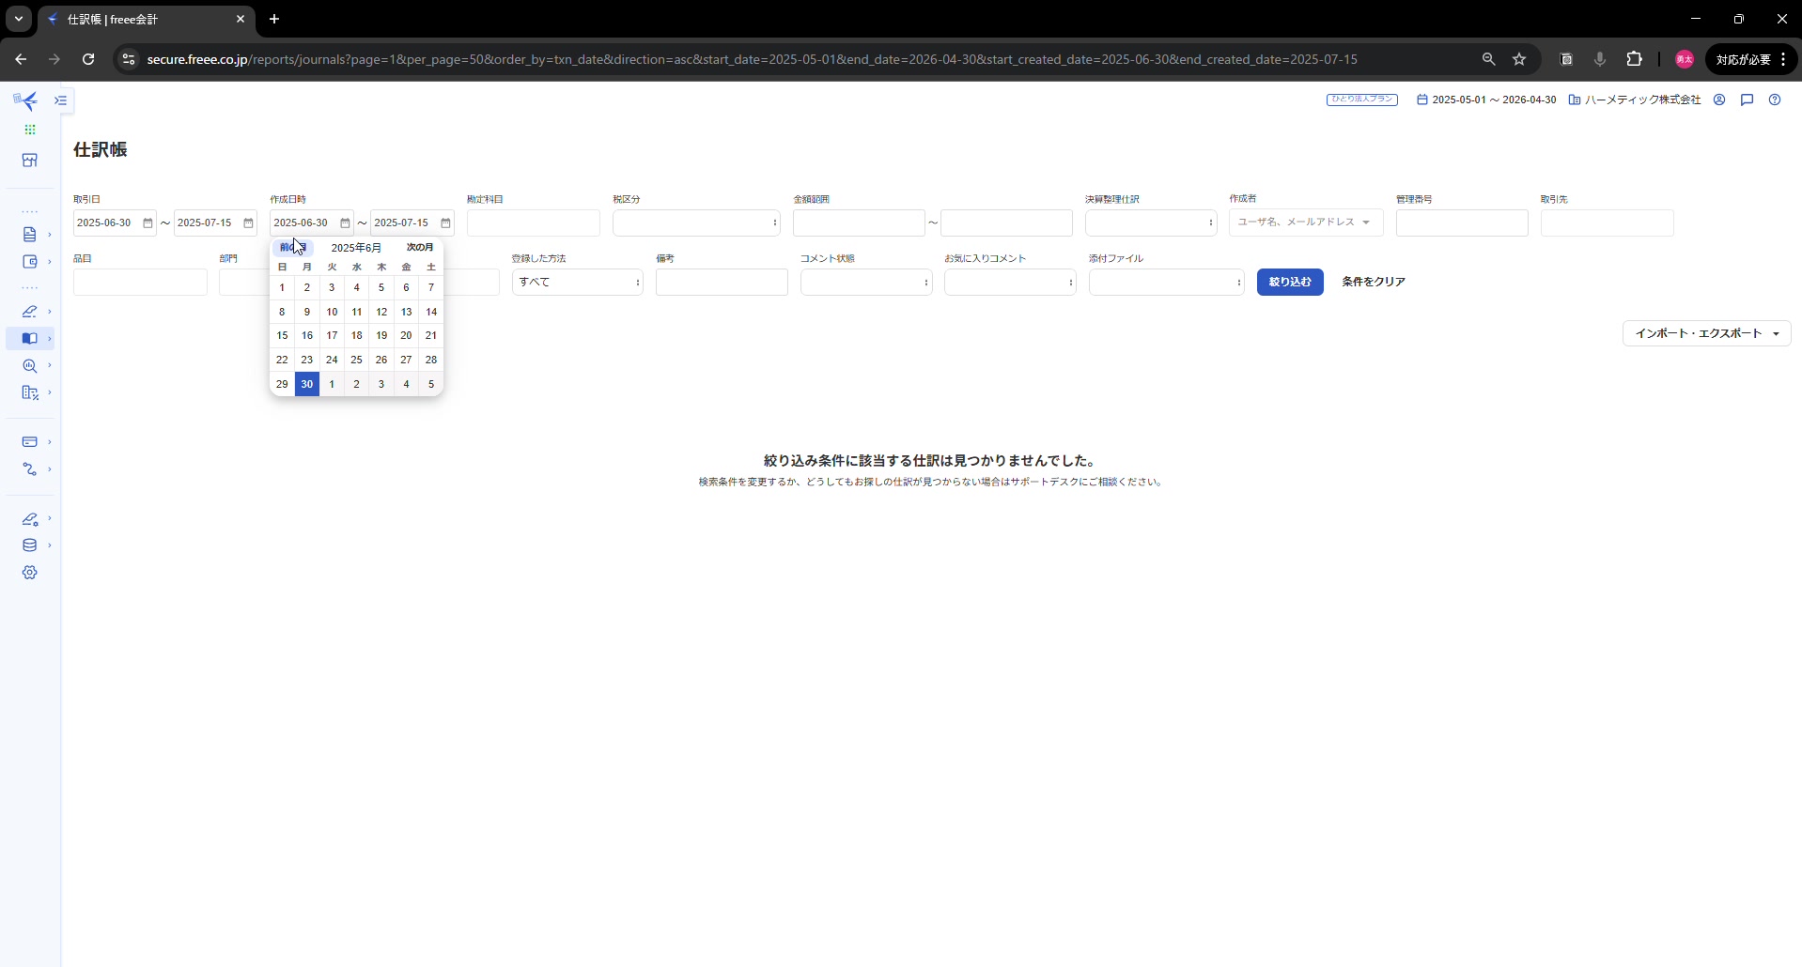The width and height of the screenshot is (1802, 967).
Task: Open the 登録した方法 dropdown showing すべて
Action: pyautogui.click(x=577, y=283)
